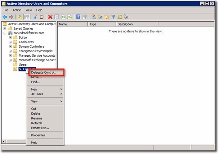Click the Properties toolbar icon

[57, 17]
